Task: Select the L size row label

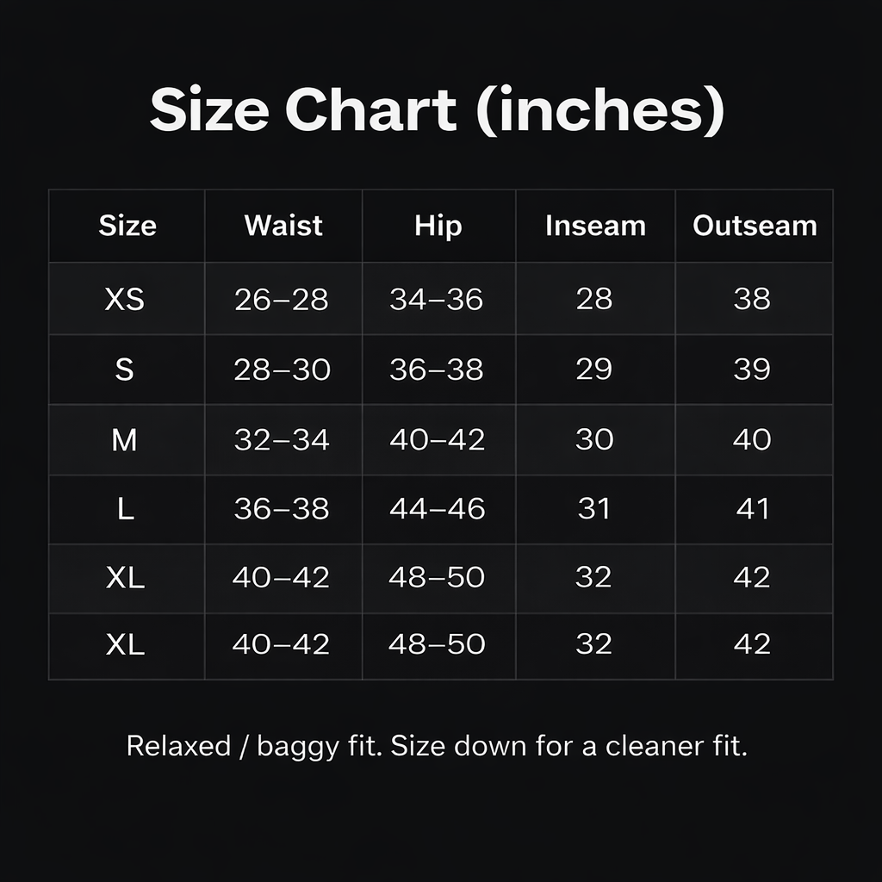Action: click(125, 509)
